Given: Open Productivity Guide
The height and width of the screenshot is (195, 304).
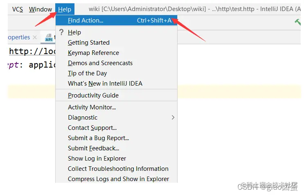Looking at the screenshot, I should (x=116, y=95).
